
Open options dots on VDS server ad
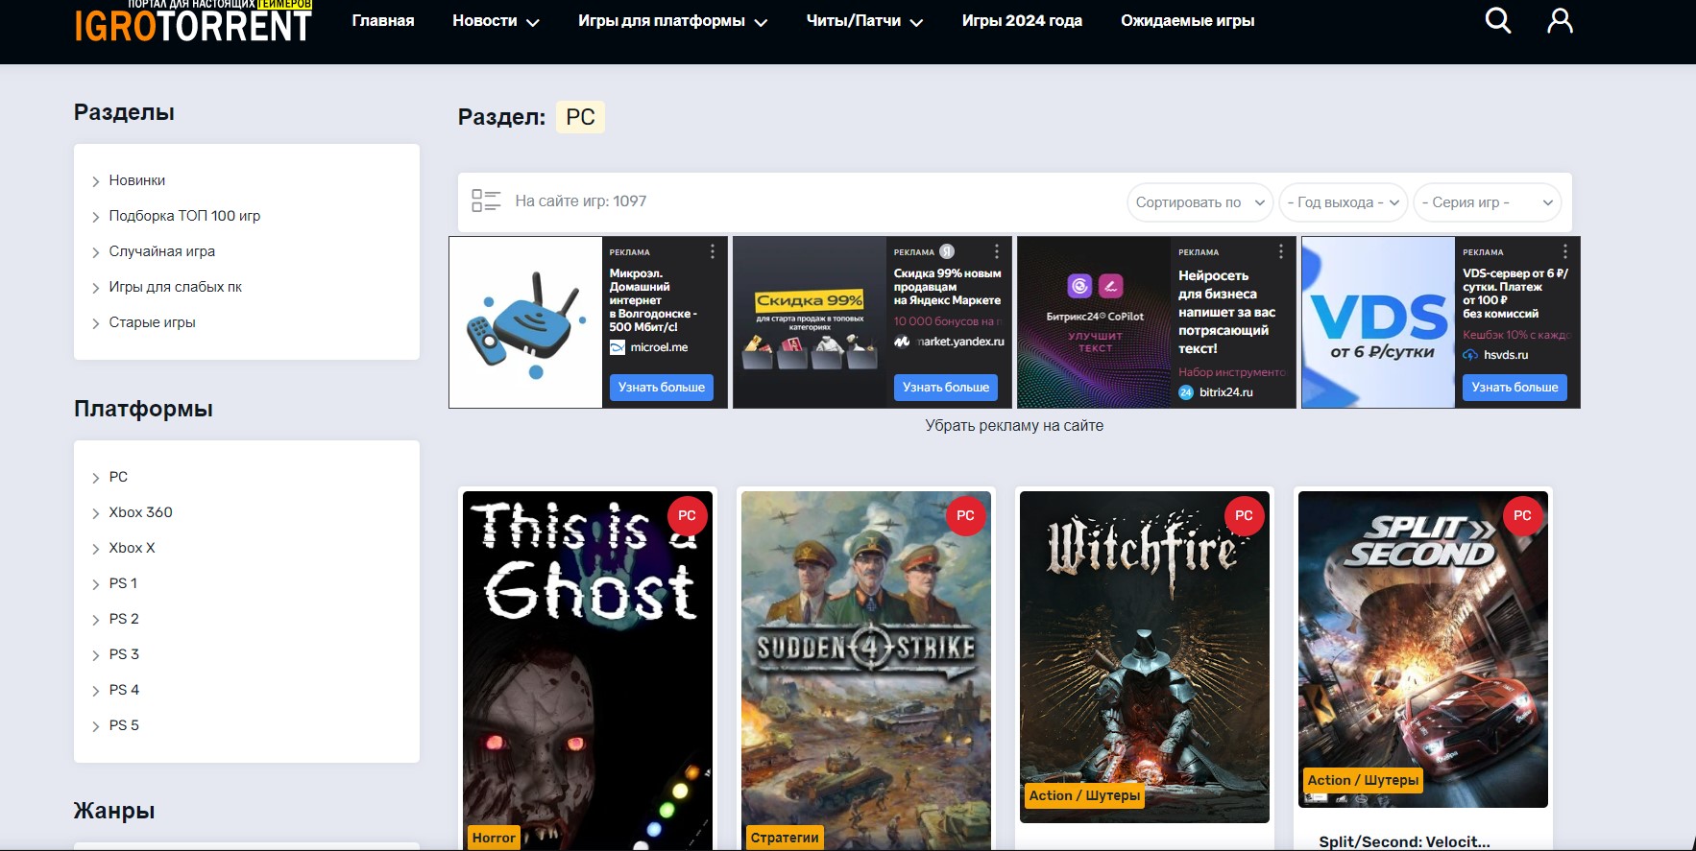tap(1564, 251)
